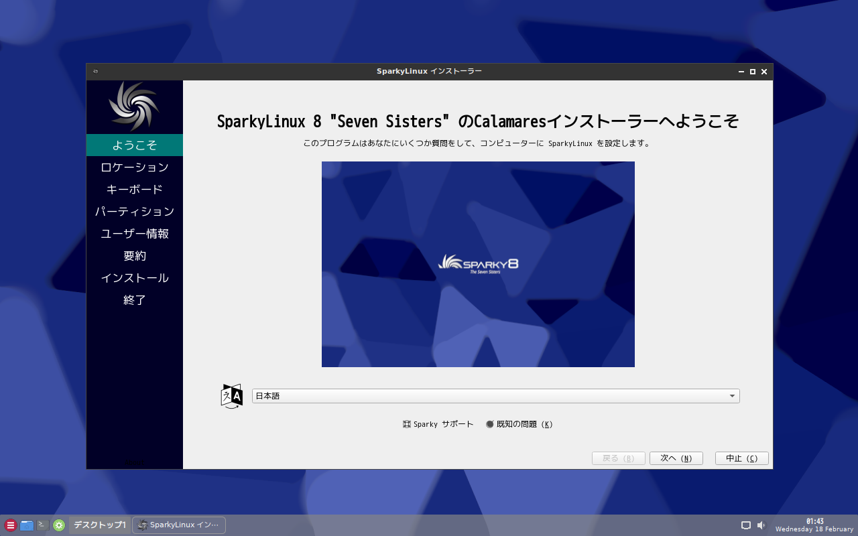
Task: Close the SparkyLinux installer window
Action: (x=764, y=72)
